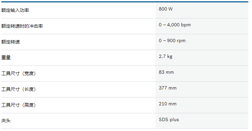The image size is (252, 131).
Task: Select the 377 mm length value
Action: click(x=168, y=88)
